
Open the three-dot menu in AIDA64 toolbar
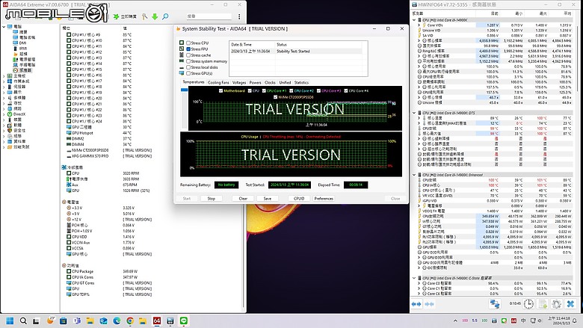point(239,16)
